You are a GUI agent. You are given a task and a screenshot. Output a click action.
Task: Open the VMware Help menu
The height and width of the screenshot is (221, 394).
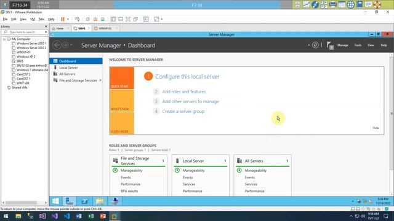tap(51, 19)
